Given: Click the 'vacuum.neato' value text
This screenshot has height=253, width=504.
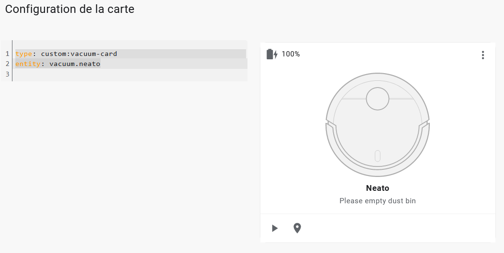Looking at the screenshot, I should pos(75,64).
